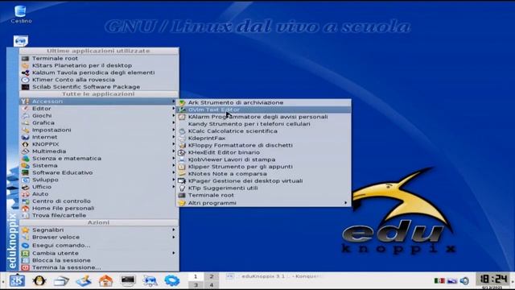The width and height of the screenshot is (515, 290).
Task: Expand the Altri programmi submenu
Action: (264, 203)
